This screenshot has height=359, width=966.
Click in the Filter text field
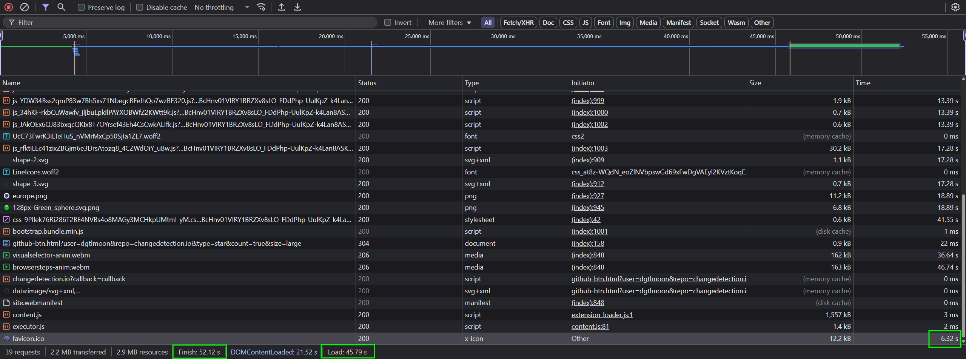(x=189, y=23)
